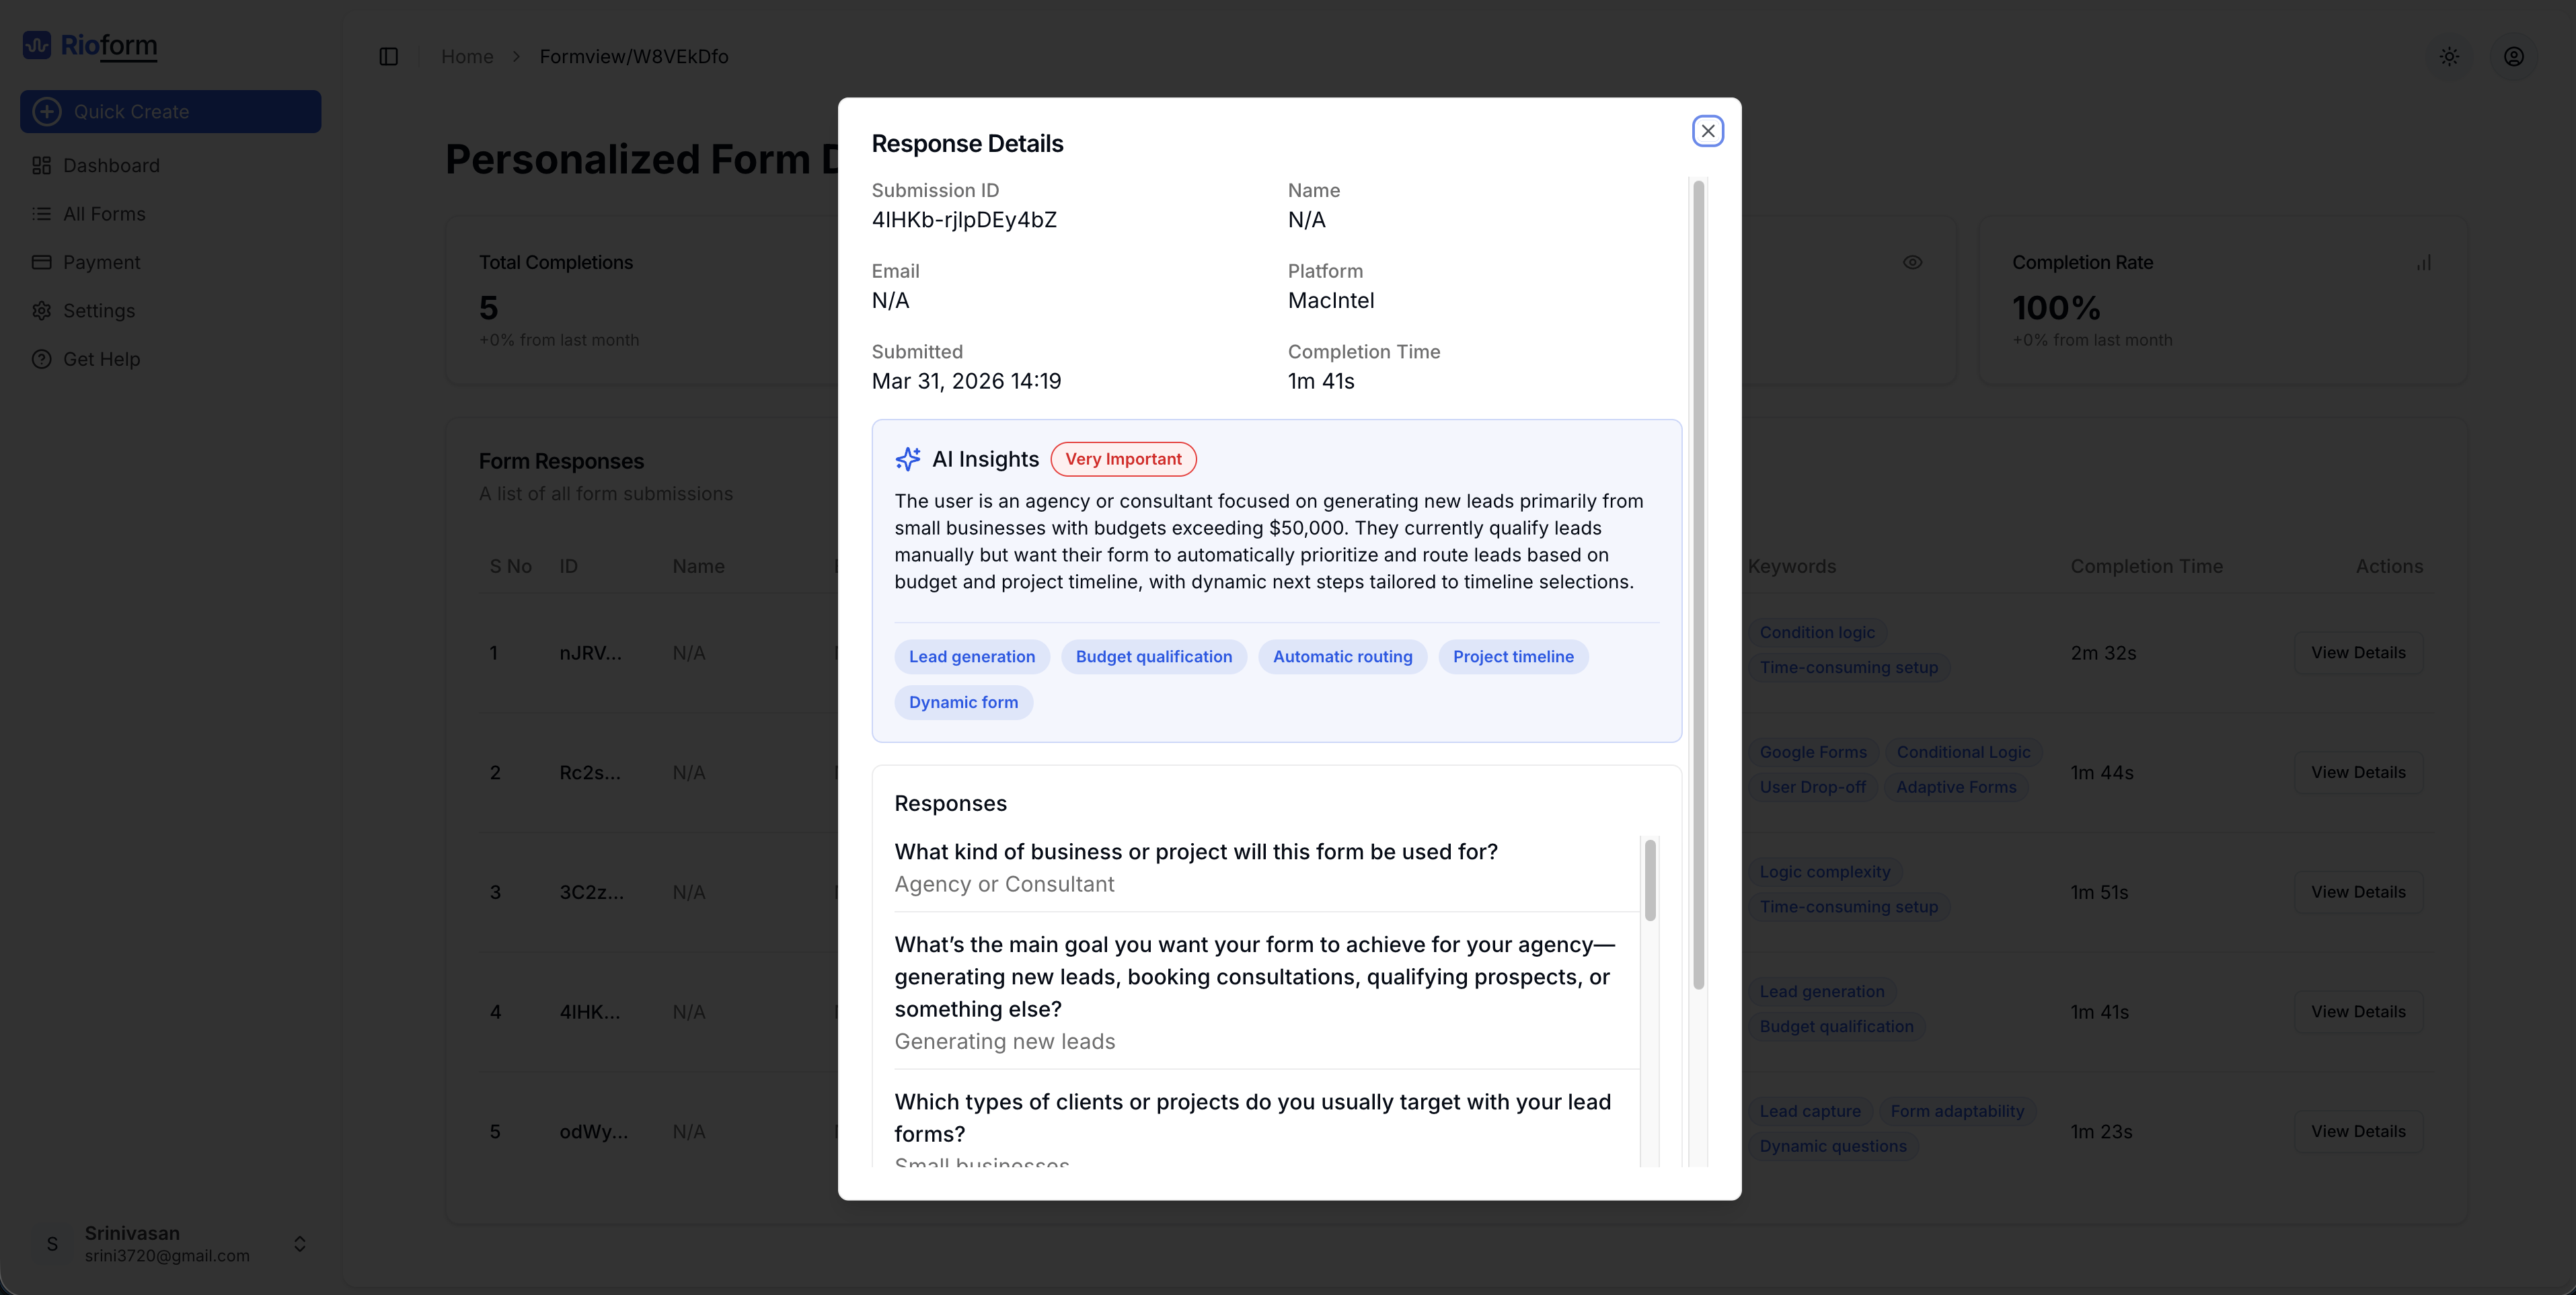This screenshot has width=2576, height=1295.
Task: Click the Completion Rate chart icon
Action: pos(2424,263)
